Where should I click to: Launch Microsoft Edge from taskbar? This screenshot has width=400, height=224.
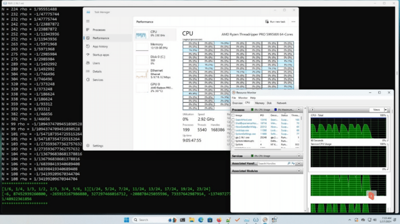[201, 220]
